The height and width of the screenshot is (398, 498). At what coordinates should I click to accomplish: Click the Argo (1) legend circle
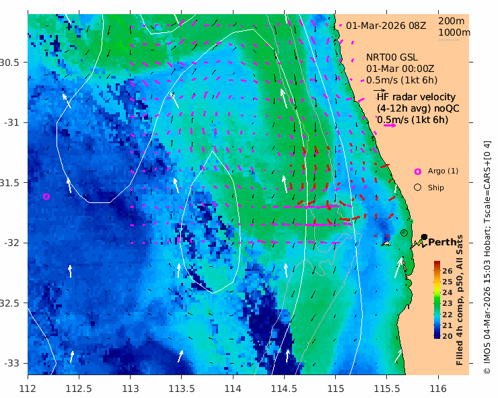(x=418, y=171)
